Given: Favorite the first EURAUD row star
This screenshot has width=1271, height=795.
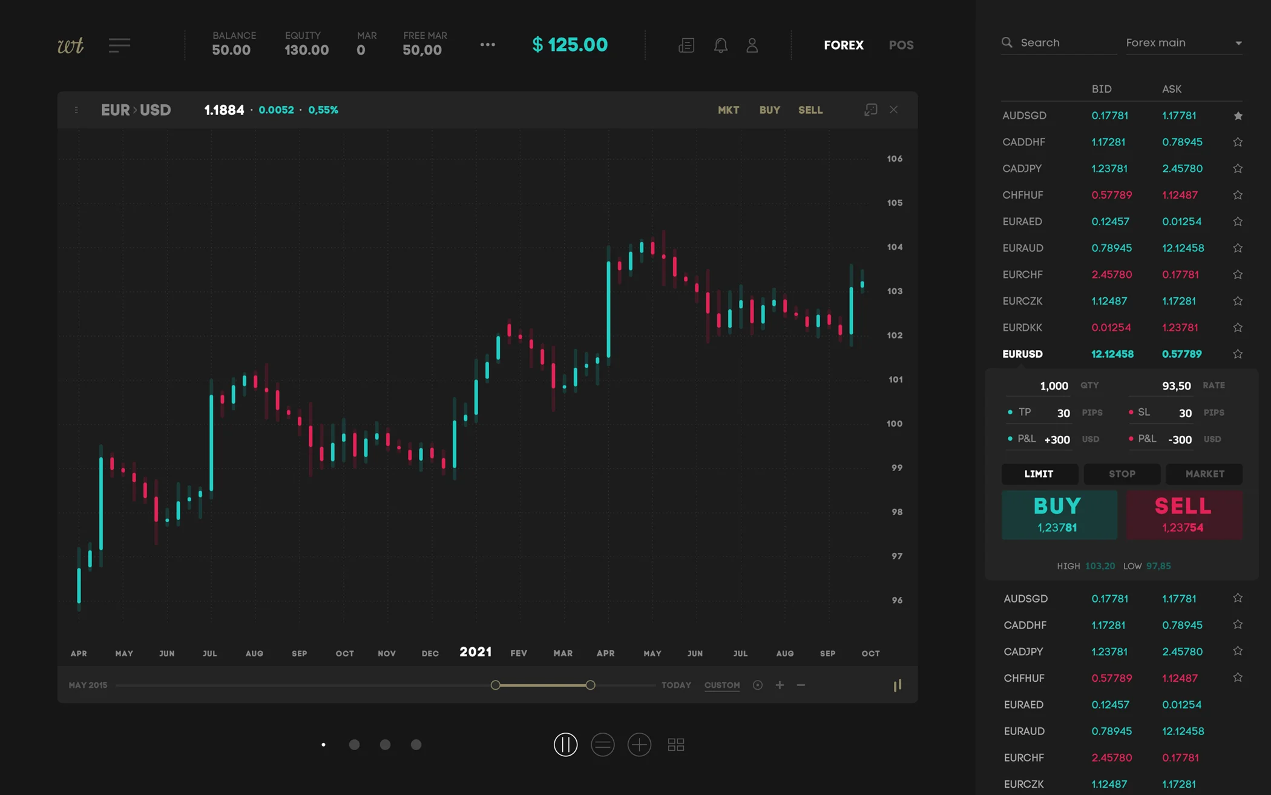Looking at the screenshot, I should pyautogui.click(x=1238, y=248).
